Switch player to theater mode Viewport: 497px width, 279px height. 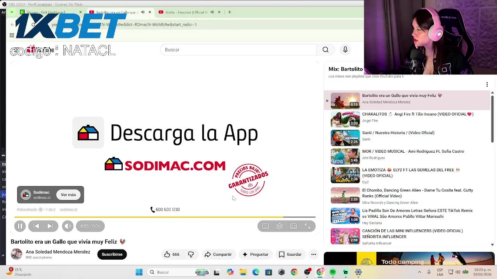pyautogui.click(x=294, y=226)
